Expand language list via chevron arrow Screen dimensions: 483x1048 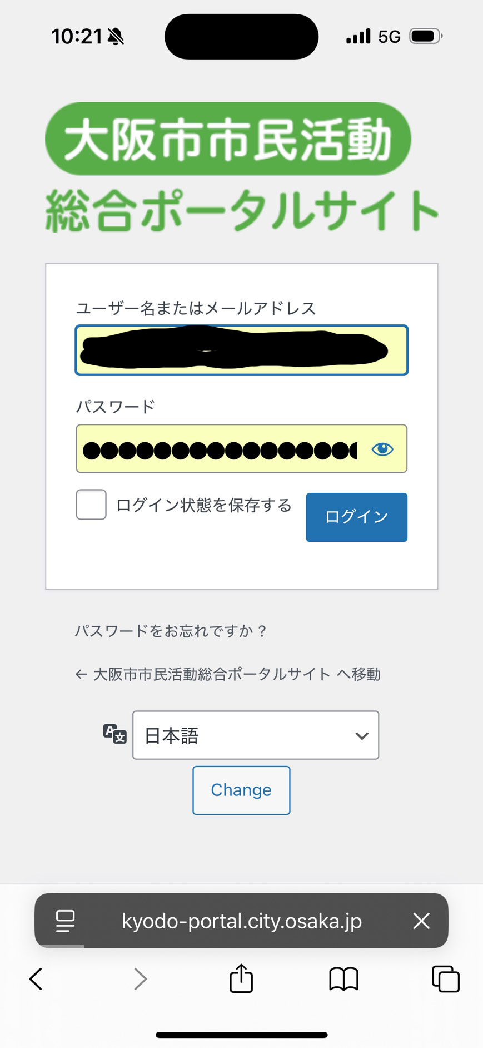click(x=362, y=736)
